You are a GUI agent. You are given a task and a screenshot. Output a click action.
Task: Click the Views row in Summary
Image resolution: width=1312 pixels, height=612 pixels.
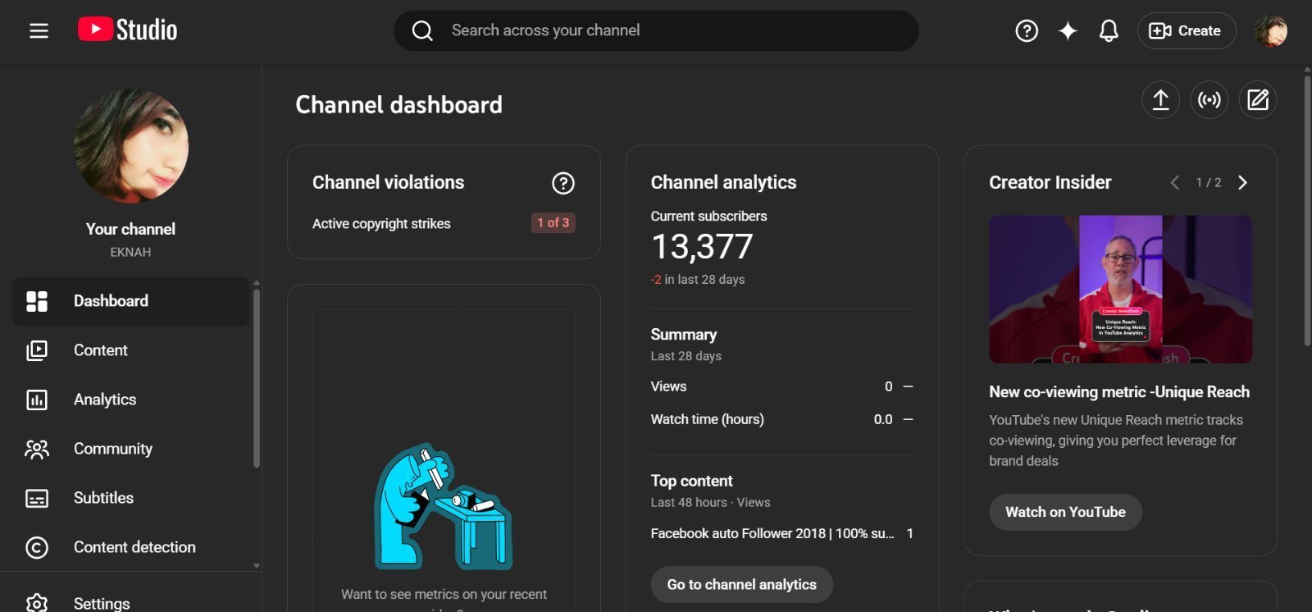coord(782,386)
